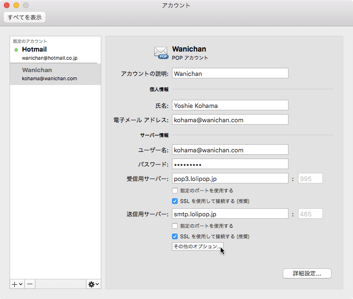The height and width of the screenshot is (299, 353).
Task: Click the green status dot beside Hotmail
Action: click(16, 50)
